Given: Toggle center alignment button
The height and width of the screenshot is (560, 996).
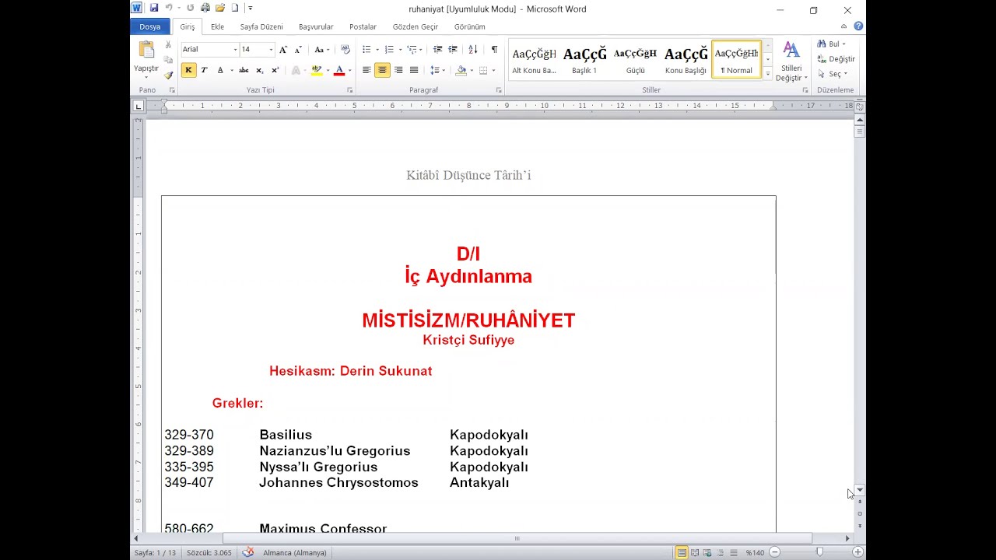Looking at the screenshot, I should point(382,70).
